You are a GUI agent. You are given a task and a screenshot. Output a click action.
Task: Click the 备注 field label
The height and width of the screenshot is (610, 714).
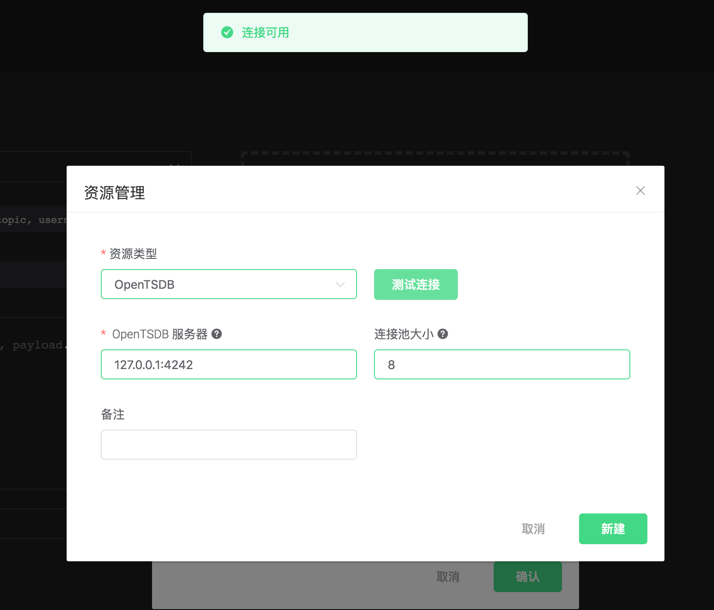(x=113, y=414)
